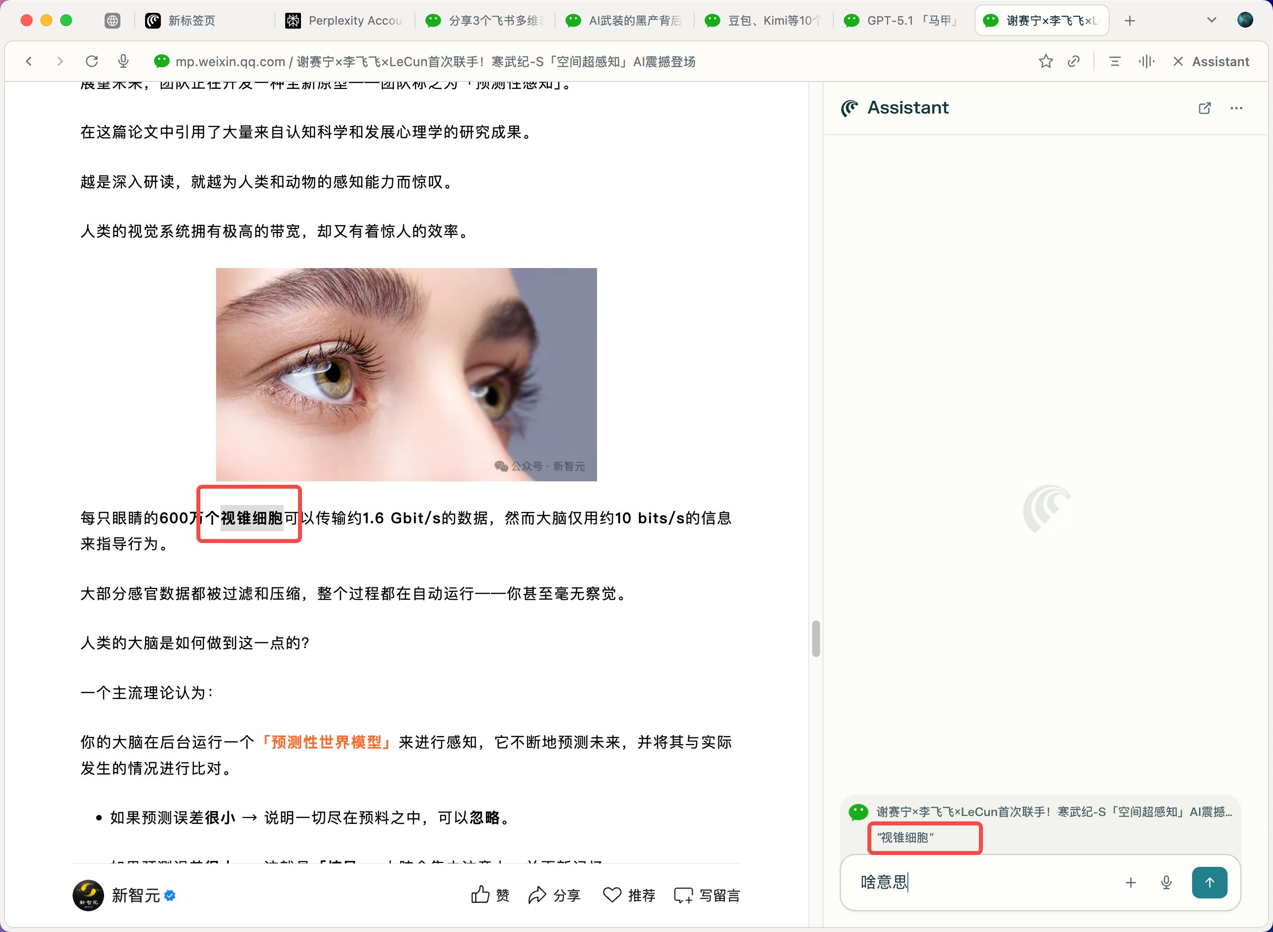
Task: Expand the tab list chevron
Action: click(1211, 20)
